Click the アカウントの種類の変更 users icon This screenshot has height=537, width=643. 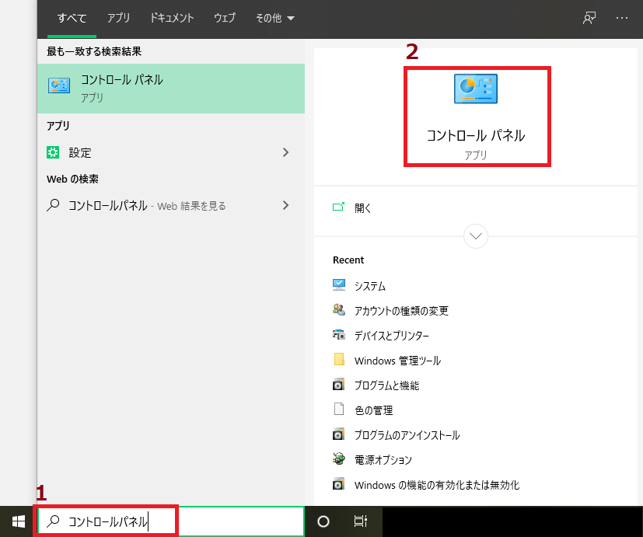(339, 310)
